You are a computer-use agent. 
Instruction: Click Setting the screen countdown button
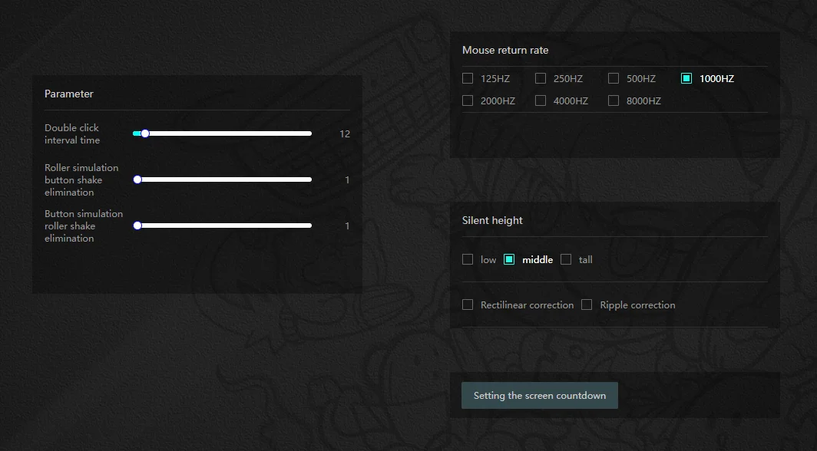(x=540, y=395)
